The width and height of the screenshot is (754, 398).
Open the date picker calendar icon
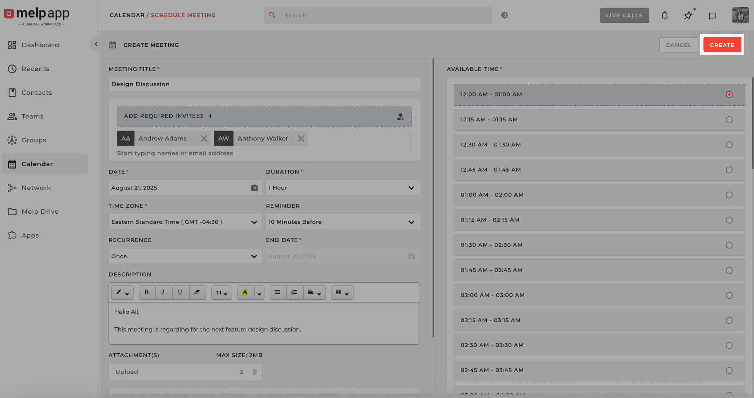[254, 187]
